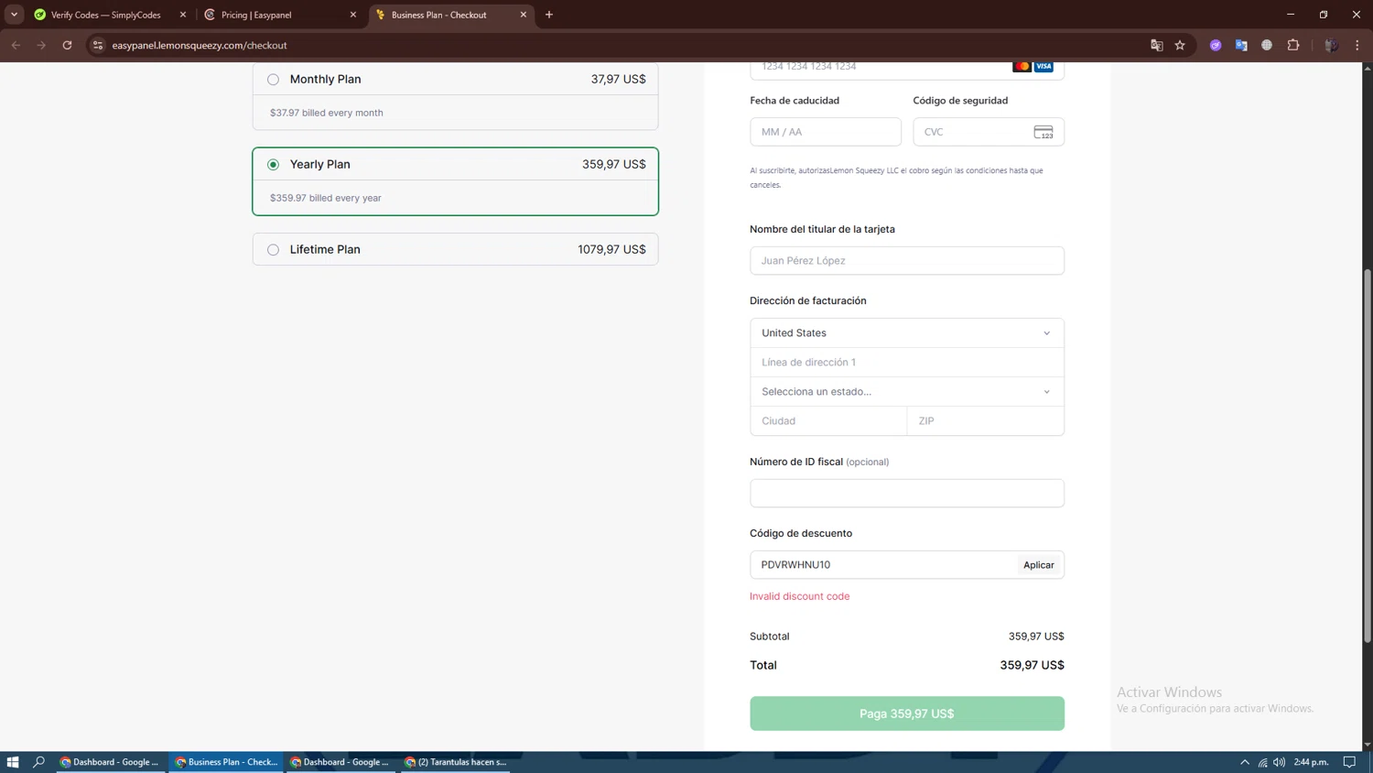Open the Chrome three-dot menu
Viewport: 1373px width, 773px height.
[x=1357, y=45]
